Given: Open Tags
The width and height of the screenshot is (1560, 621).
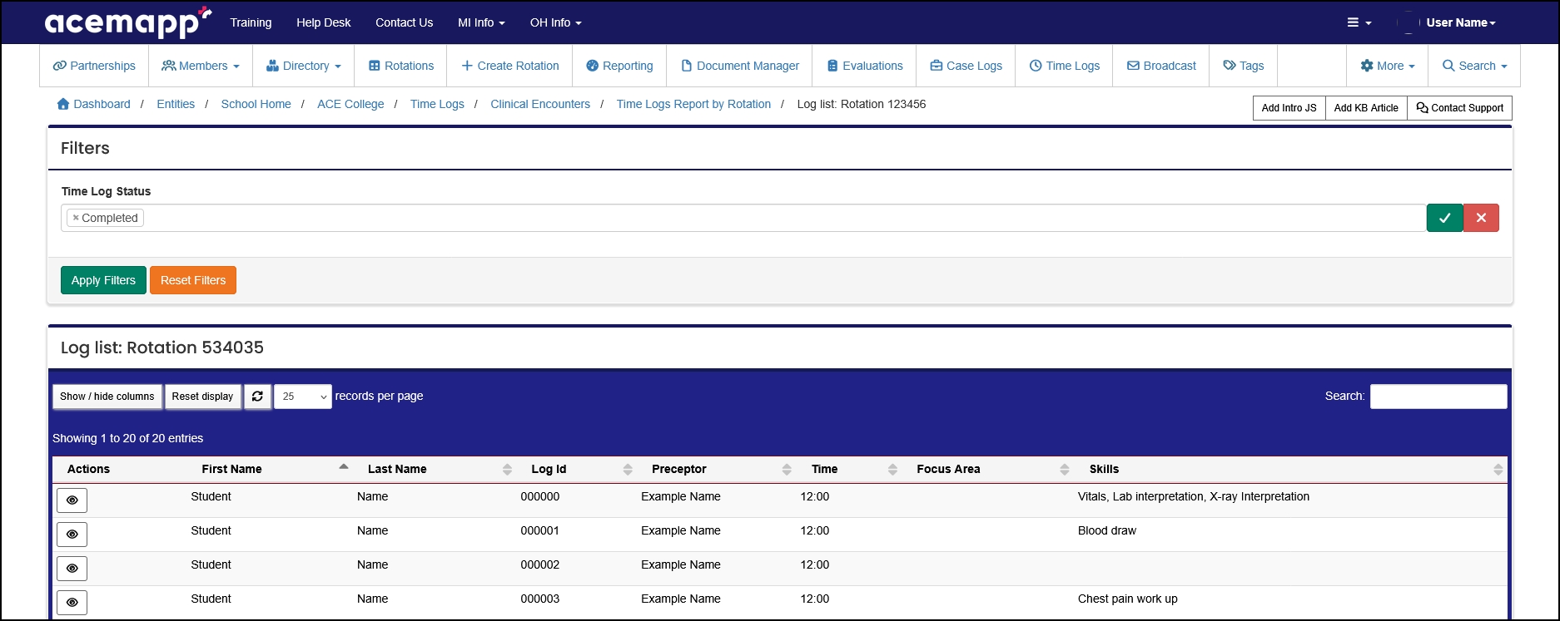Looking at the screenshot, I should (x=1244, y=66).
